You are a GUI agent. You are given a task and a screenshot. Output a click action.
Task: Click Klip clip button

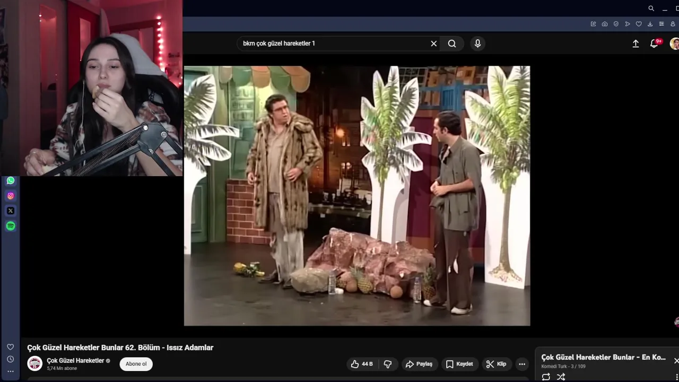(x=496, y=364)
